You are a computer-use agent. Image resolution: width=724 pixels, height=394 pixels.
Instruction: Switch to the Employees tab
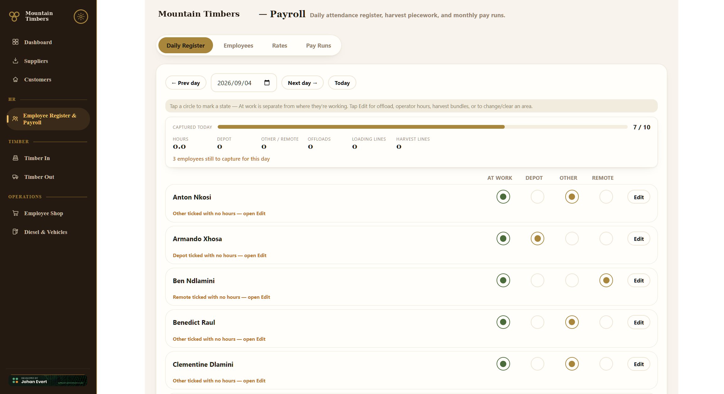tap(238, 45)
